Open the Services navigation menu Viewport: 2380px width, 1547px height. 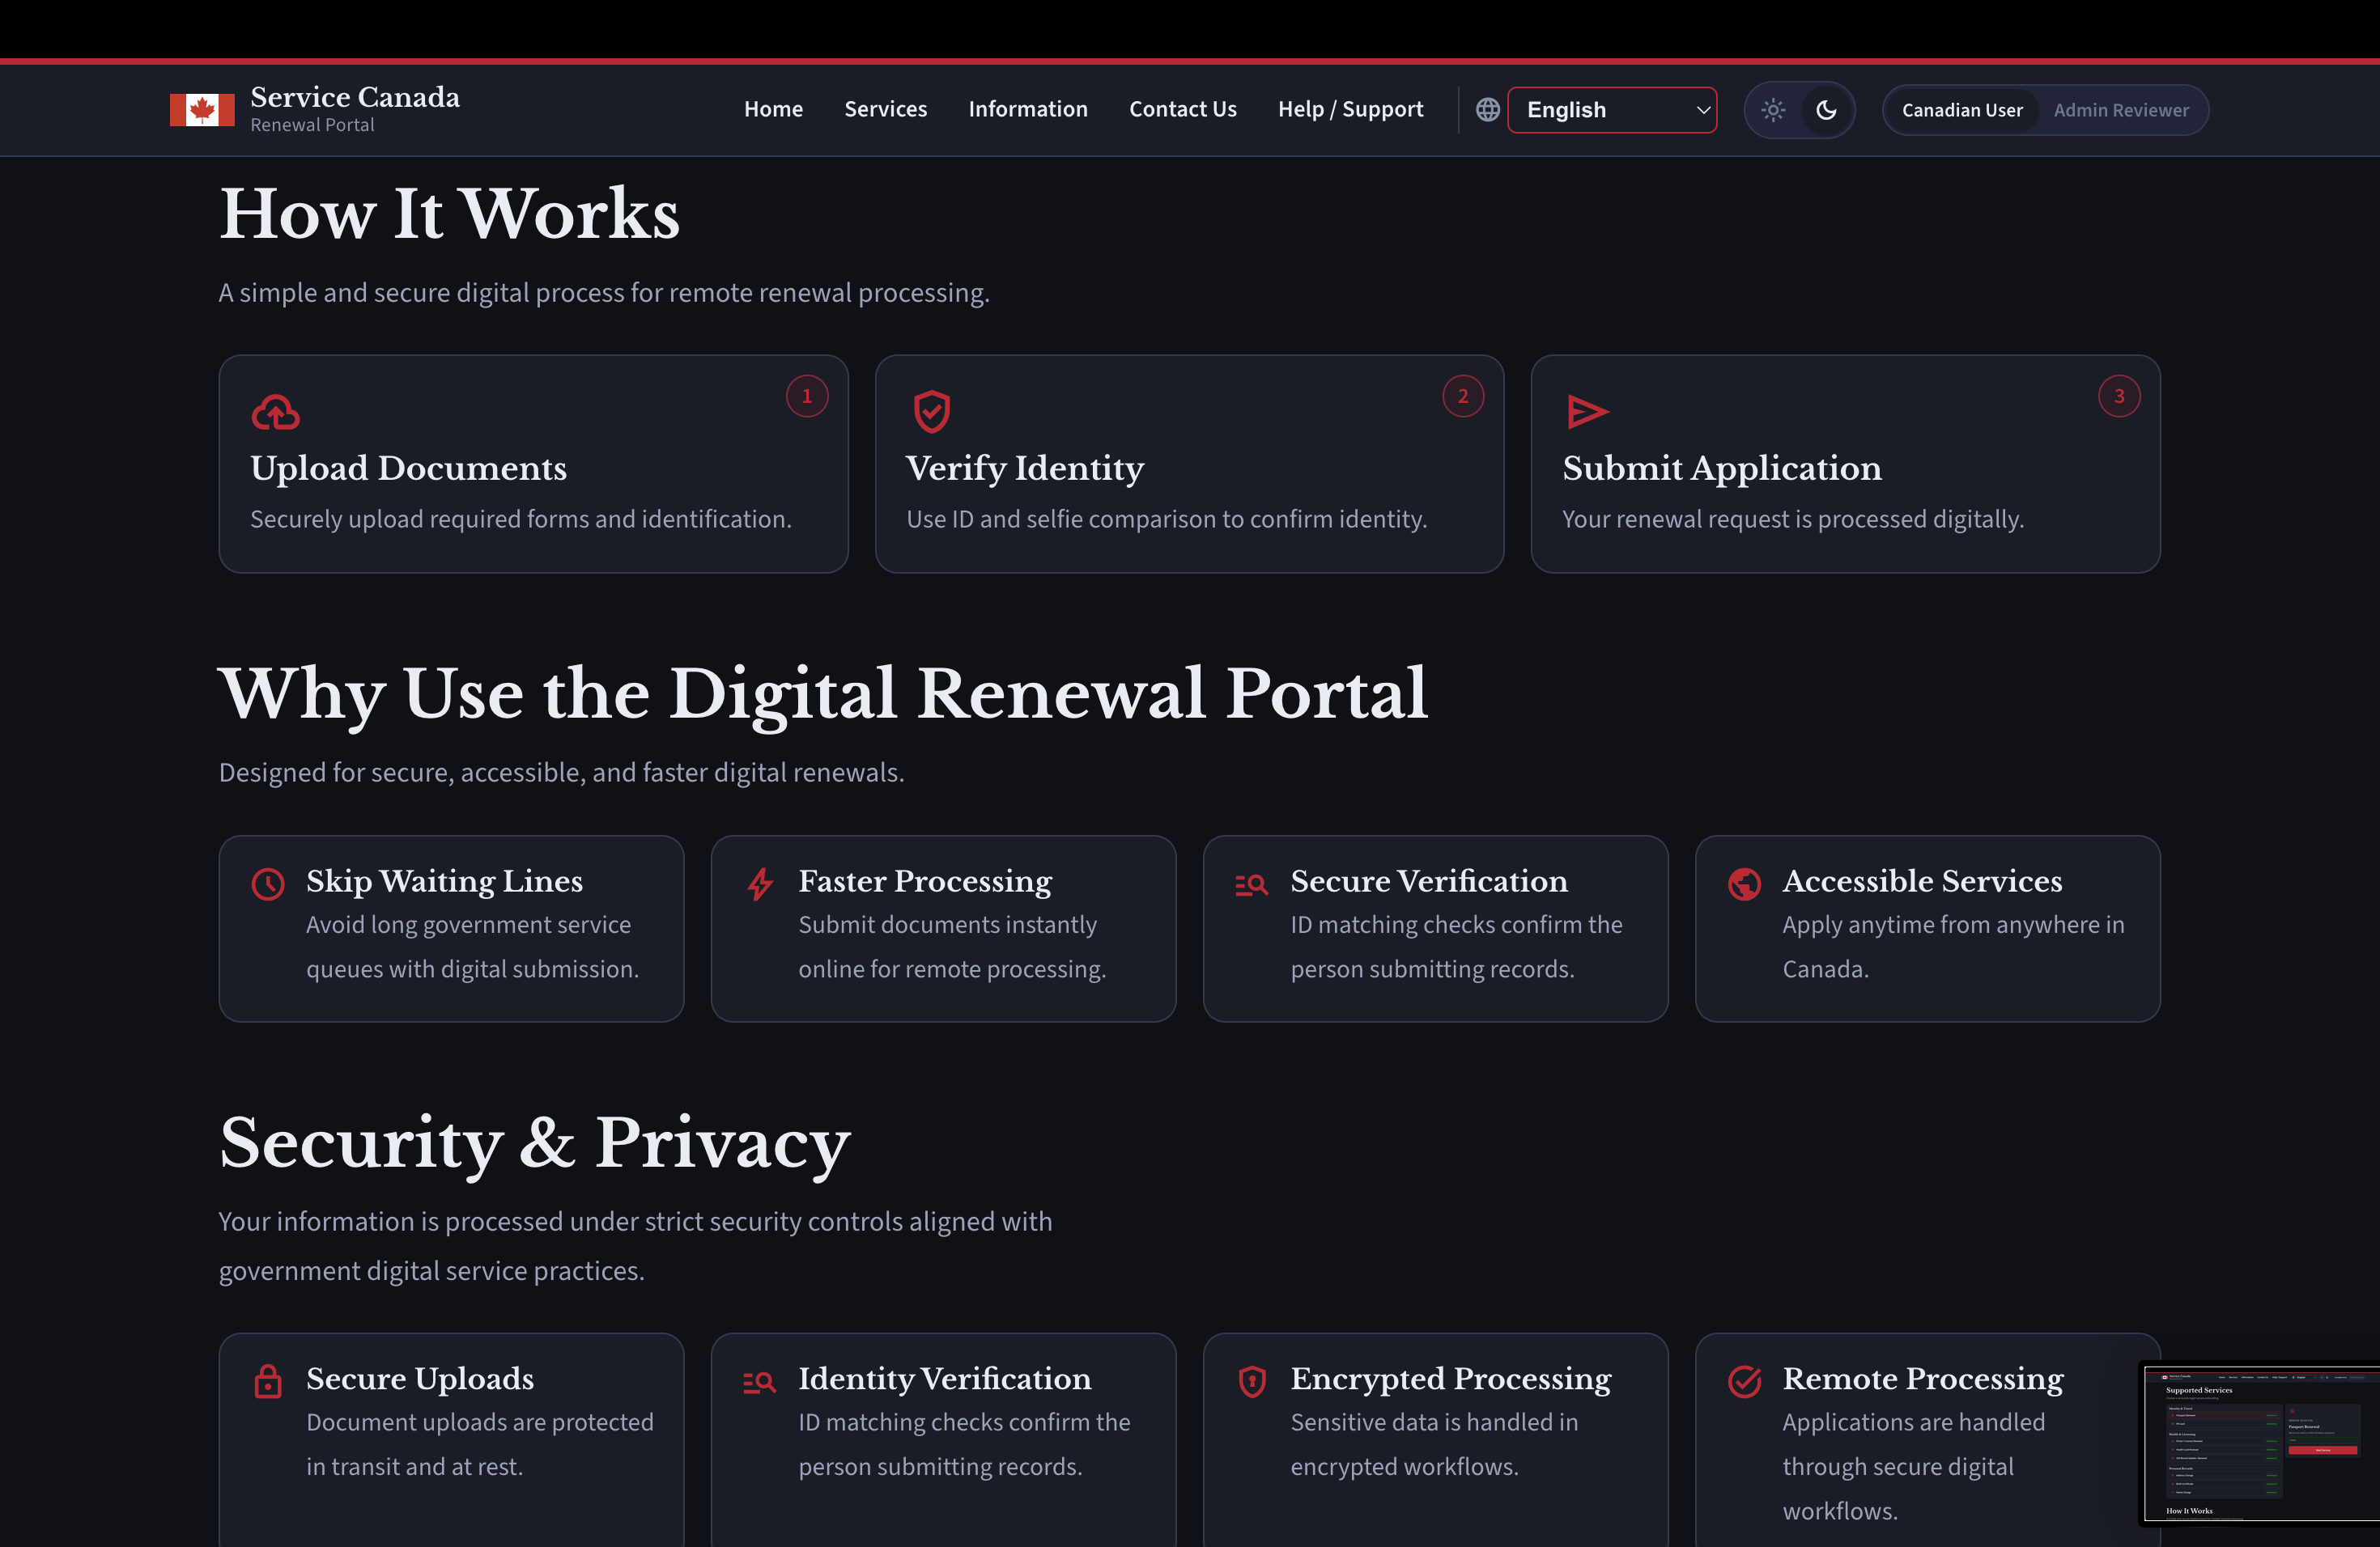tap(885, 109)
